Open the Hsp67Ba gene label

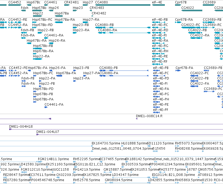pos(62,13)
